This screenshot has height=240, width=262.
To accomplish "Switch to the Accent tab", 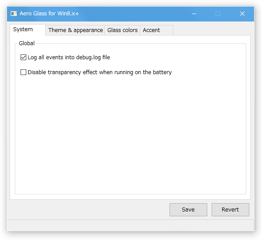I will 156,30.
